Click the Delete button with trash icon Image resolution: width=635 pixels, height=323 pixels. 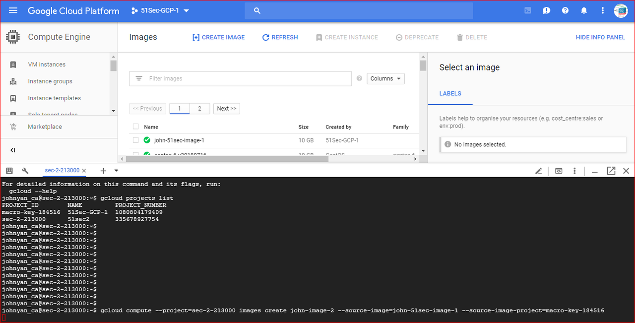[472, 37]
